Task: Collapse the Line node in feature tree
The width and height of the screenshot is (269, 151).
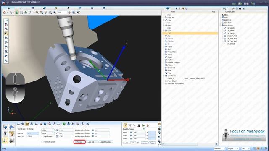Action: pyautogui.click(x=164, y=20)
